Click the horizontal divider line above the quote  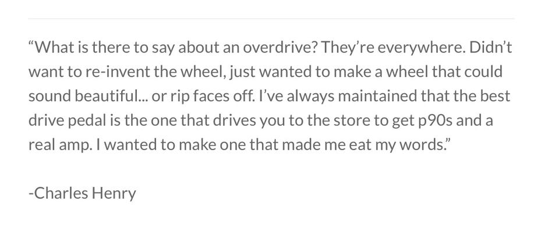coord(271,19)
